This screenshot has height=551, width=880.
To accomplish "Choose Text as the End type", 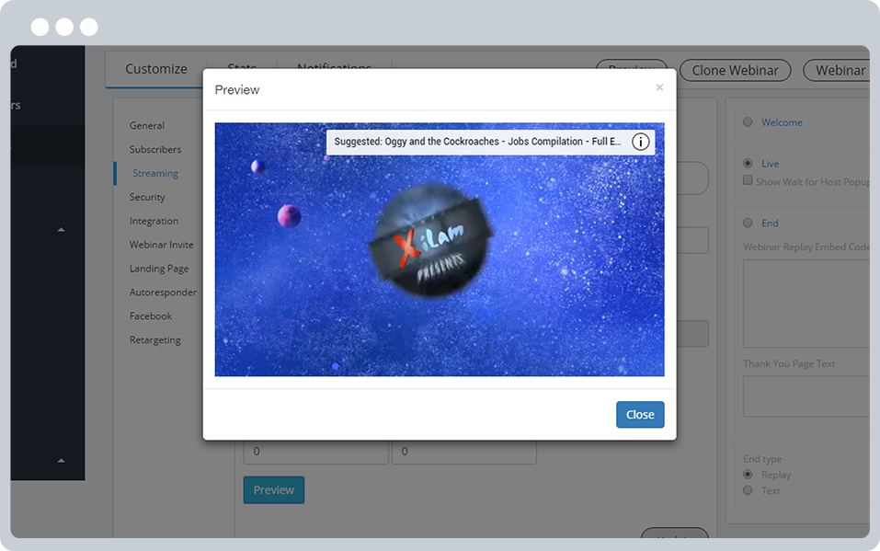I will pyautogui.click(x=748, y=490).
